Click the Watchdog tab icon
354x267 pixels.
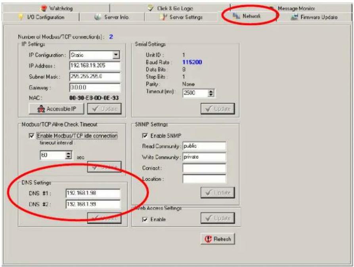(44, 8)
